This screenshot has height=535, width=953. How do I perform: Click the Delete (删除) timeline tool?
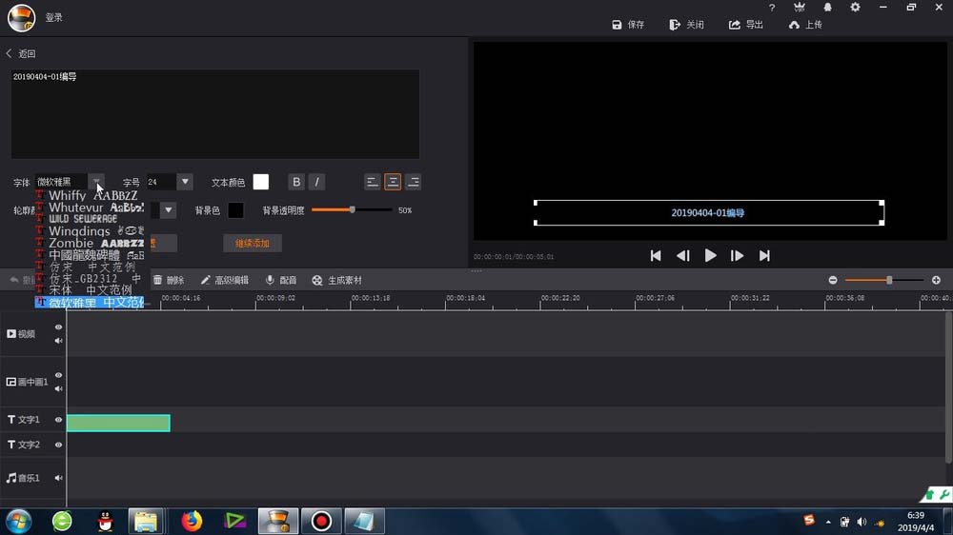(169, 280)
